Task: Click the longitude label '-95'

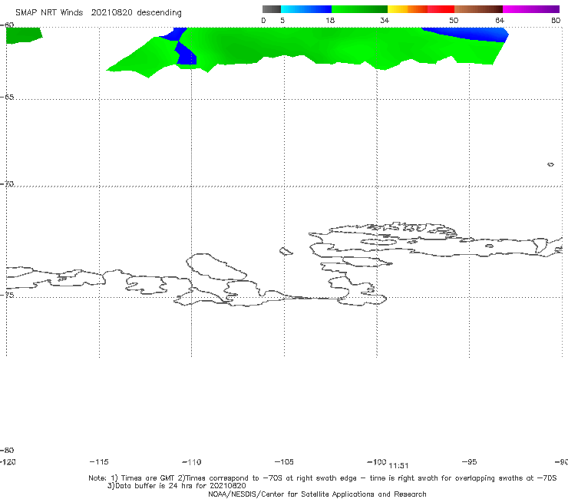Action: tap(470, 462)
